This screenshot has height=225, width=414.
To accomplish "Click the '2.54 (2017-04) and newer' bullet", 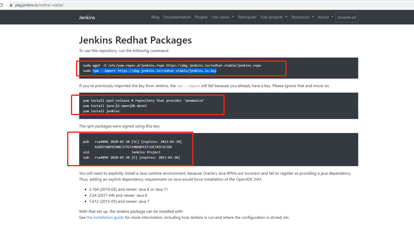I will pos(118,195).
